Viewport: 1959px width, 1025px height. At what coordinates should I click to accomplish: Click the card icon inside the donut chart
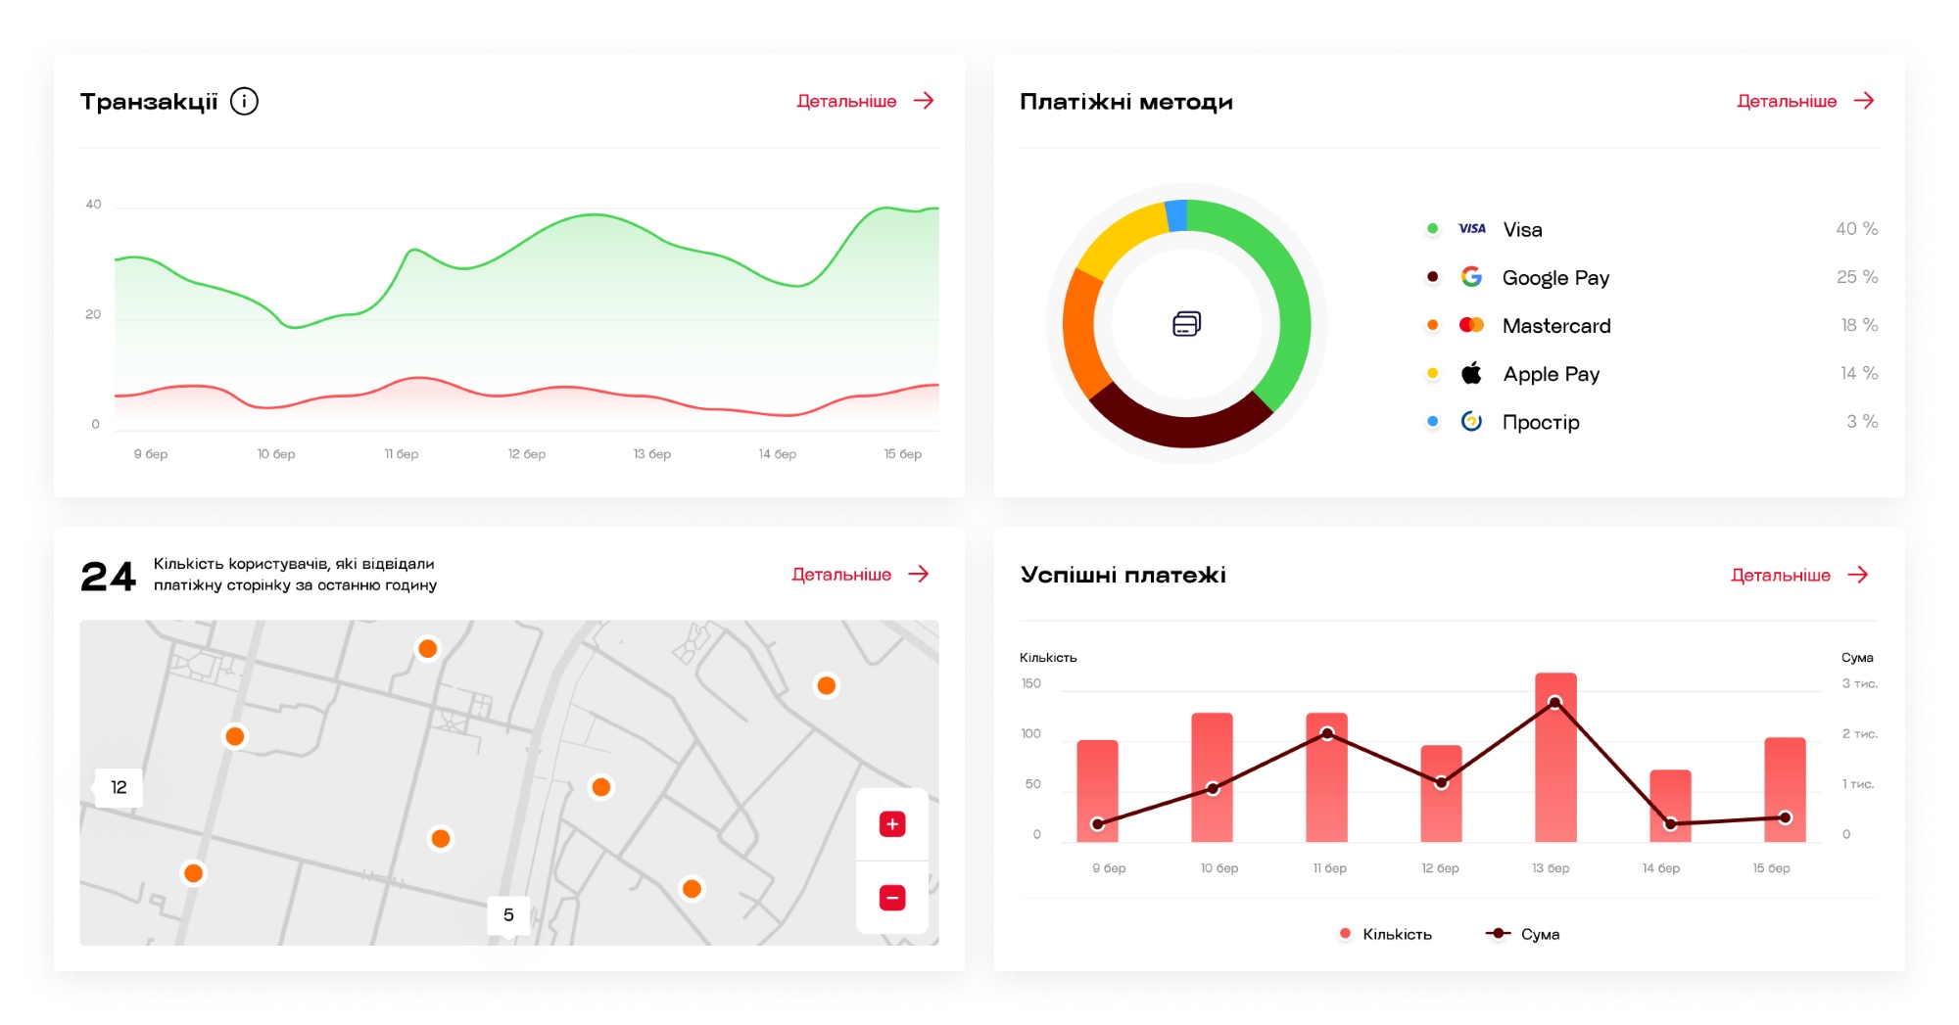click(x=1186, y=324)
